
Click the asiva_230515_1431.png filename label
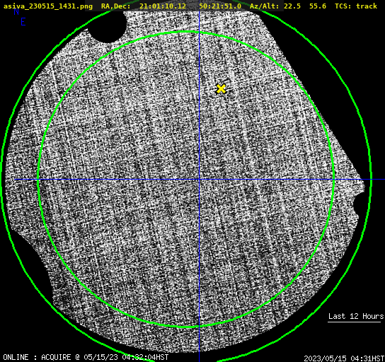pyautogui.click(x=48, y=6)
